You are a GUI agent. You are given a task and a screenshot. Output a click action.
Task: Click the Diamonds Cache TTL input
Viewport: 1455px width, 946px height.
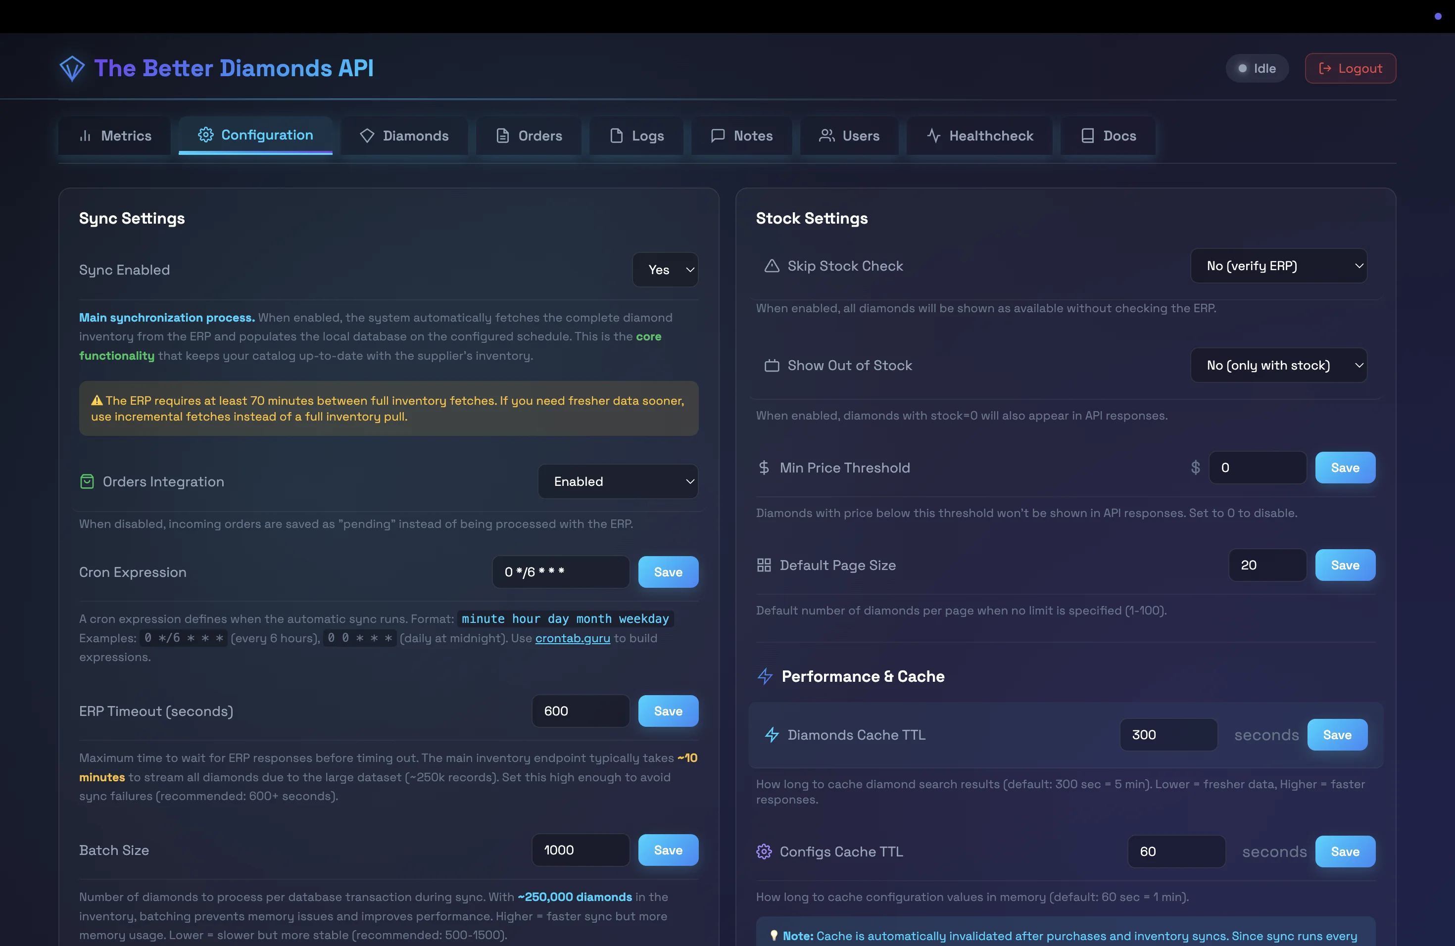click(x=1168, y=735)
